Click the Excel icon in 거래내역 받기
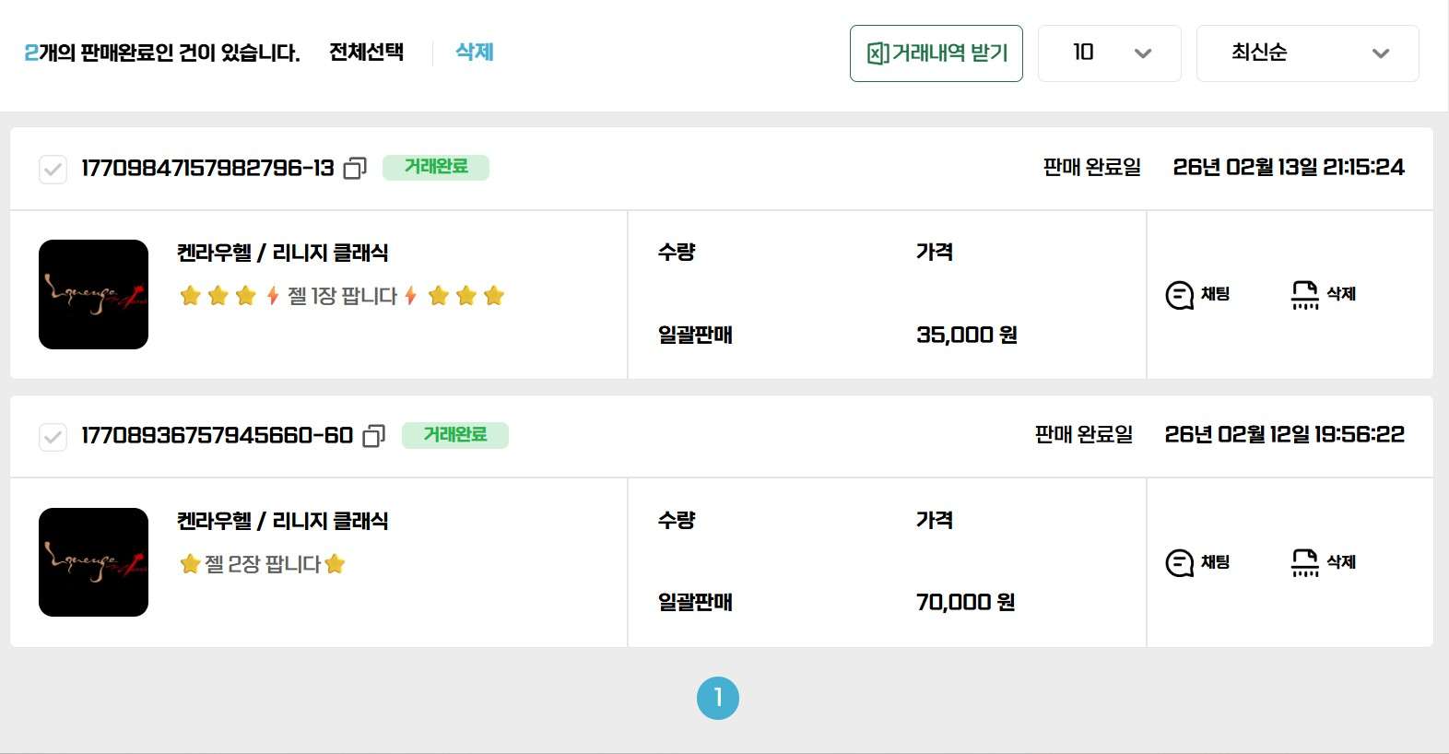The height and width of the screenshot is (754, 1449). [x=878, y=53]
